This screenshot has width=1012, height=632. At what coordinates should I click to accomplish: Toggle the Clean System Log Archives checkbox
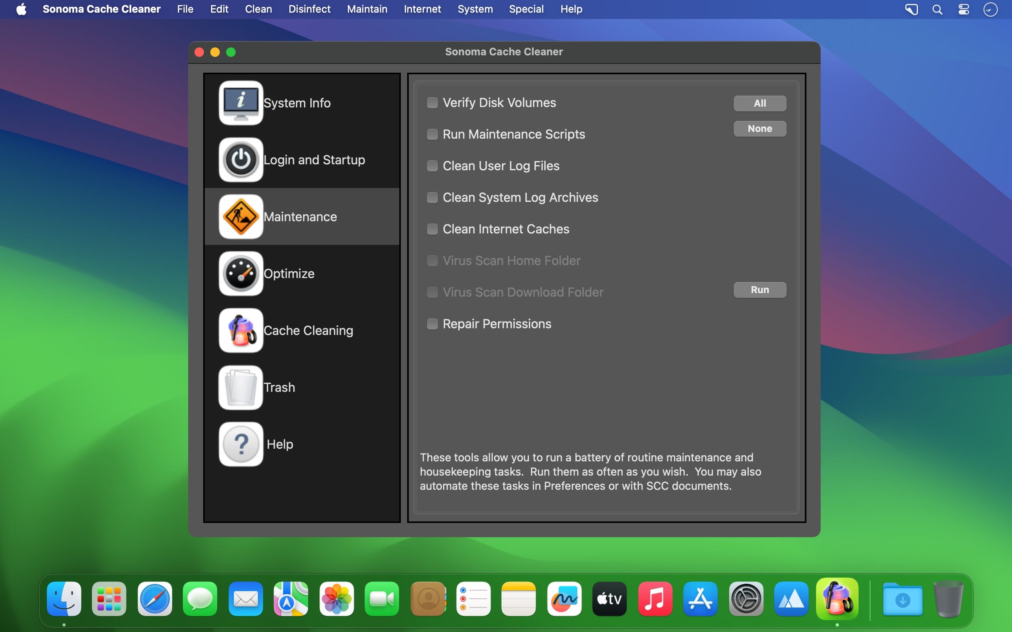[x=432, y=197]
